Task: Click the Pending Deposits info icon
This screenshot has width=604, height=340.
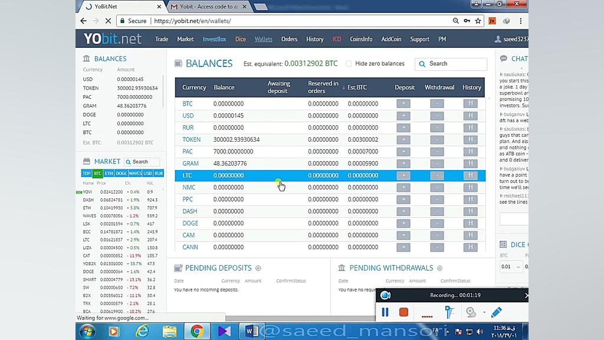Action: click(258, 269)
